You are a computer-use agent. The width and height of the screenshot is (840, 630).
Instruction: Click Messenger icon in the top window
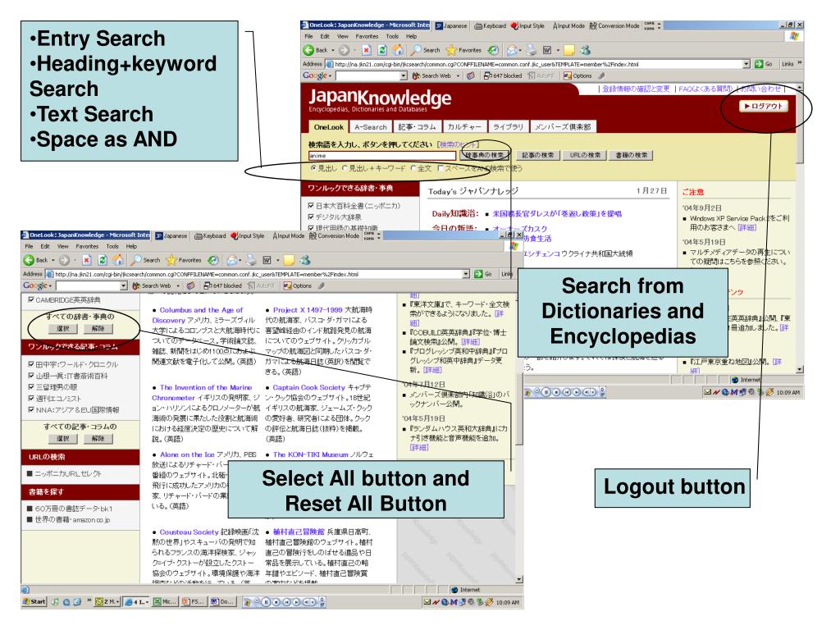point(585,50)
